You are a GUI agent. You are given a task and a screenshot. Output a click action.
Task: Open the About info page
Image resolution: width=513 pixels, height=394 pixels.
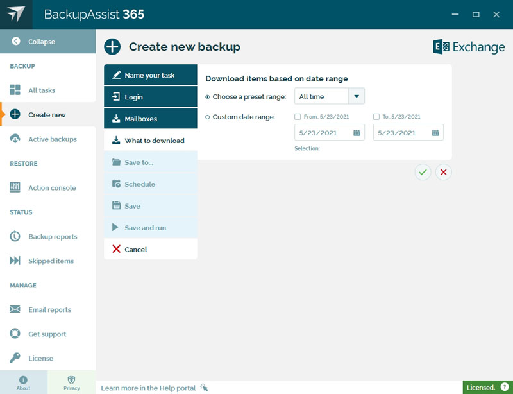[24, 382]
